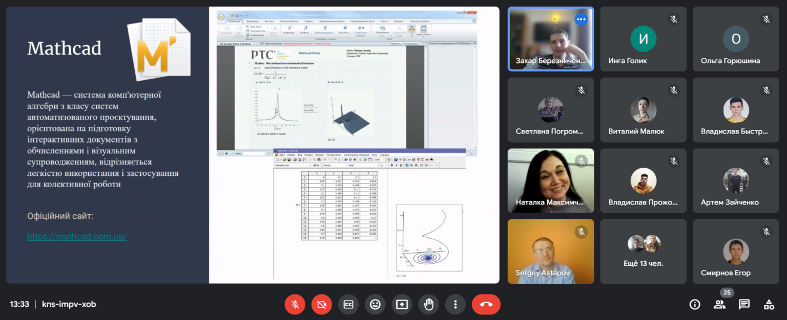Click the muted mic icon on Виталий Малюк tile
Screen dimensions: 787x320
point(674,90)
